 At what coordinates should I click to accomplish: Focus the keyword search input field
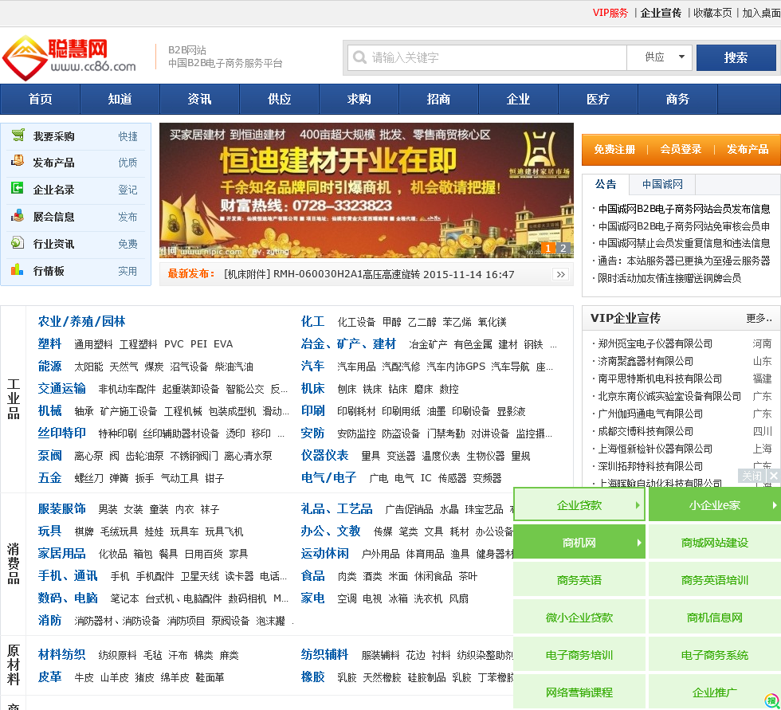pos(487,57)
